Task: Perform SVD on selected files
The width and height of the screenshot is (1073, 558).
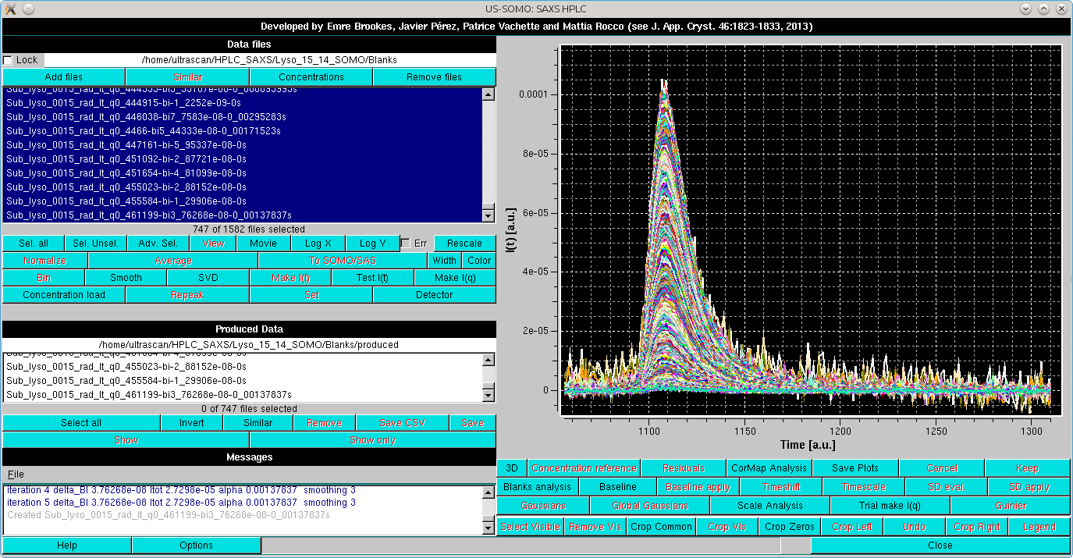Action: point(208,277)
